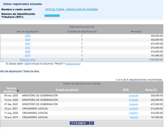Sort by Entidad que adjudicó header

point(67,90)
